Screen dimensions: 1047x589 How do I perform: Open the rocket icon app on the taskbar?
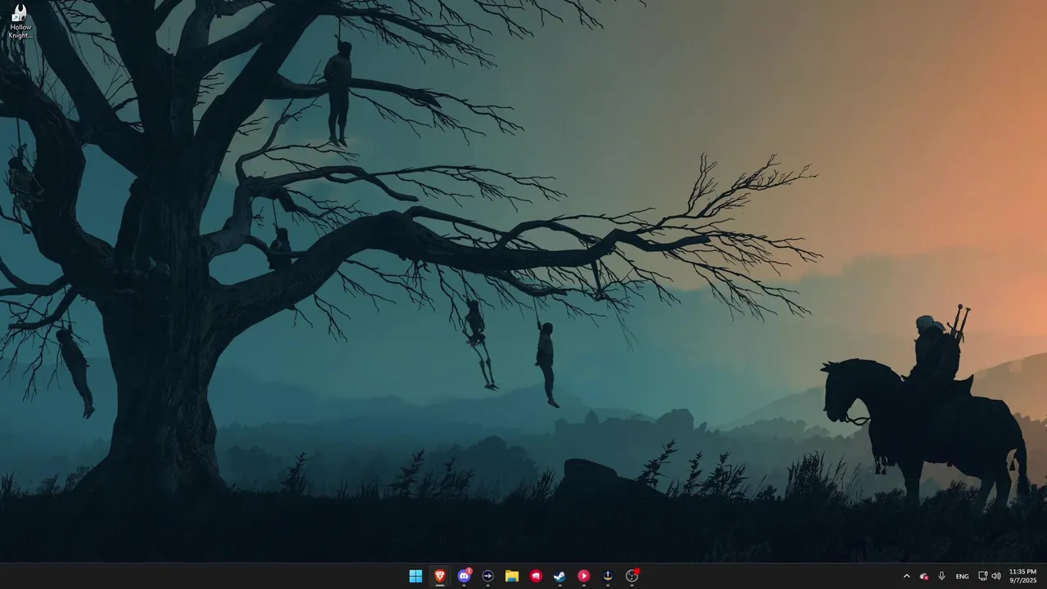608,576
